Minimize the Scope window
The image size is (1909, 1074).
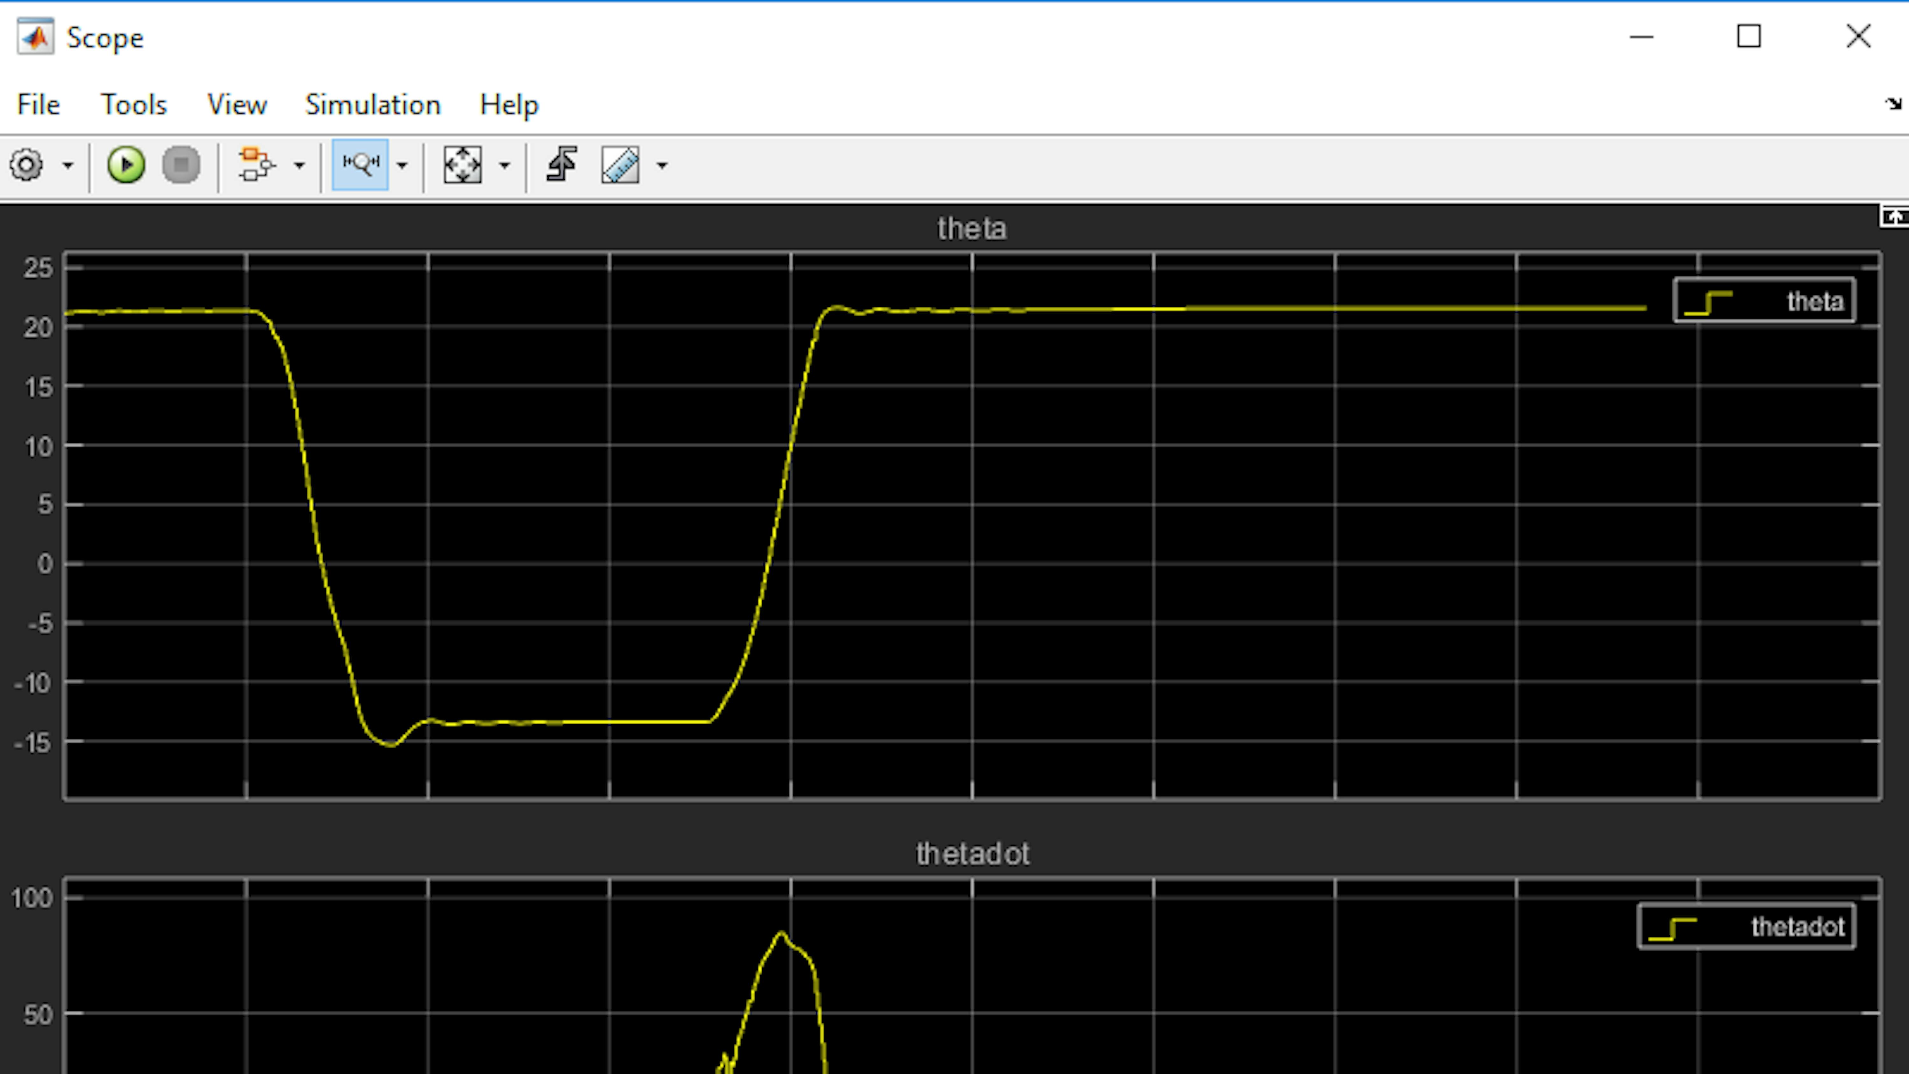(1641, 36)
